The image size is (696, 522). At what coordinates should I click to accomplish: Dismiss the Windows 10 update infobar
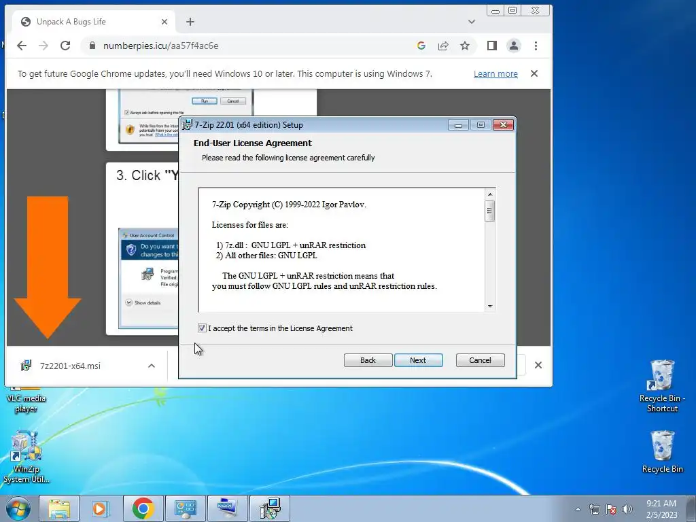coord(534,73)
